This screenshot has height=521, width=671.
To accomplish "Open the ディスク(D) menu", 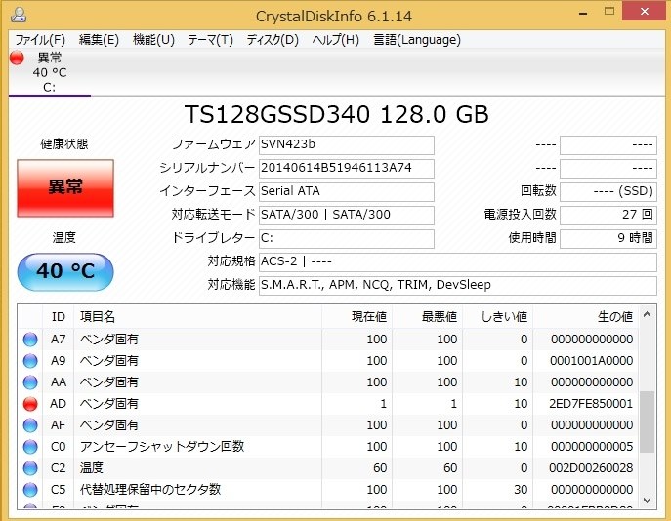I will (273, 40).
